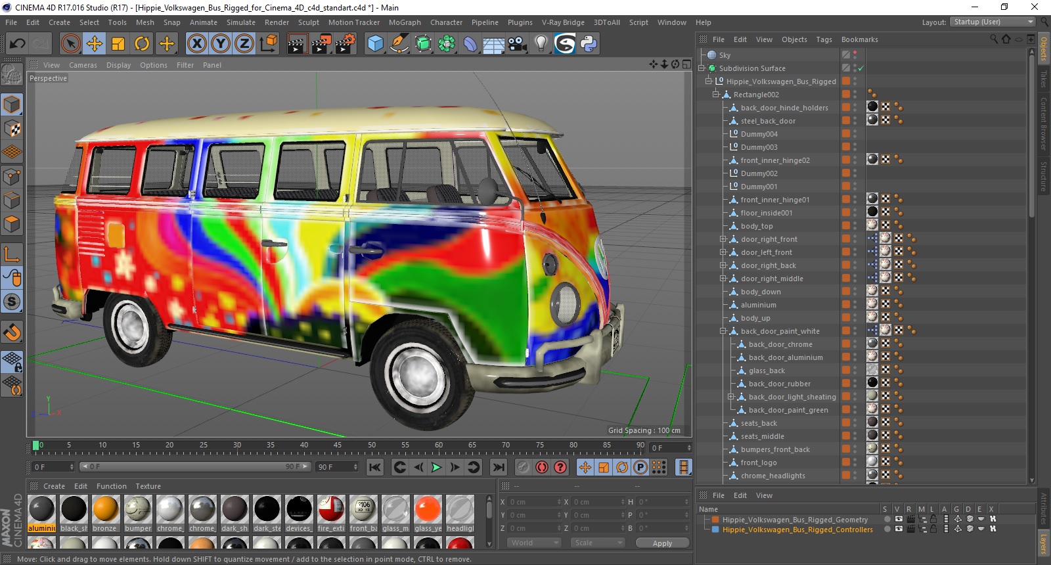Open the viewport Cameras menu
Screen dimensions: 1051x565
point(83,65)
